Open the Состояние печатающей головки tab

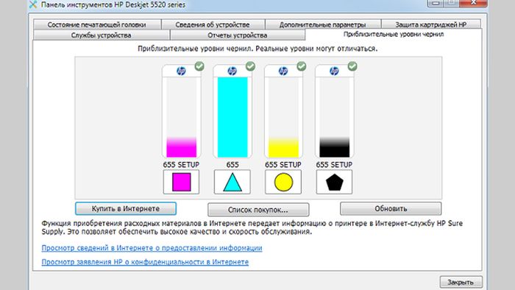[97, 24]
